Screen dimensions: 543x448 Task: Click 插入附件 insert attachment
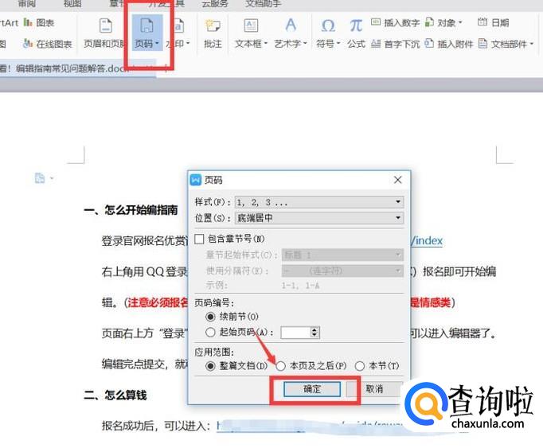[x=449, y=44]
